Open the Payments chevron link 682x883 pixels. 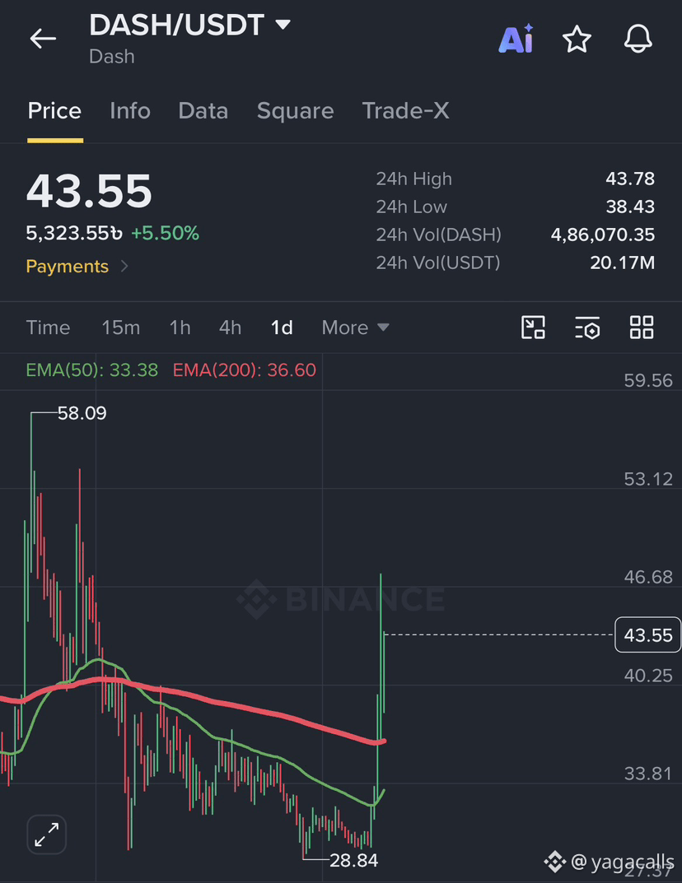click(x=77, y=266)
